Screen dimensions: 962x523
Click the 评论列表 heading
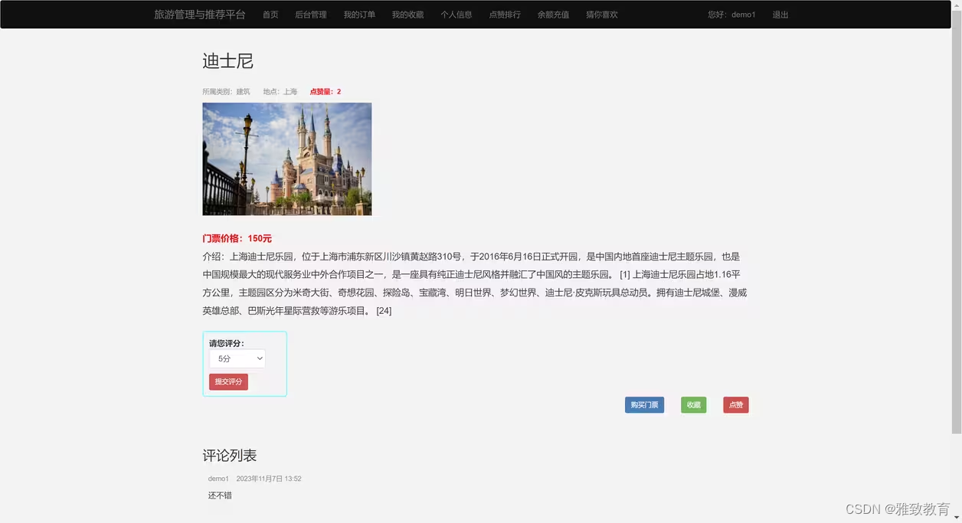(230, 456)
